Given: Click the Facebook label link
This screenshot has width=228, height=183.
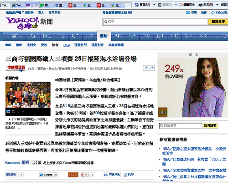Looking at the screenshot, I should tap(13, 162).
